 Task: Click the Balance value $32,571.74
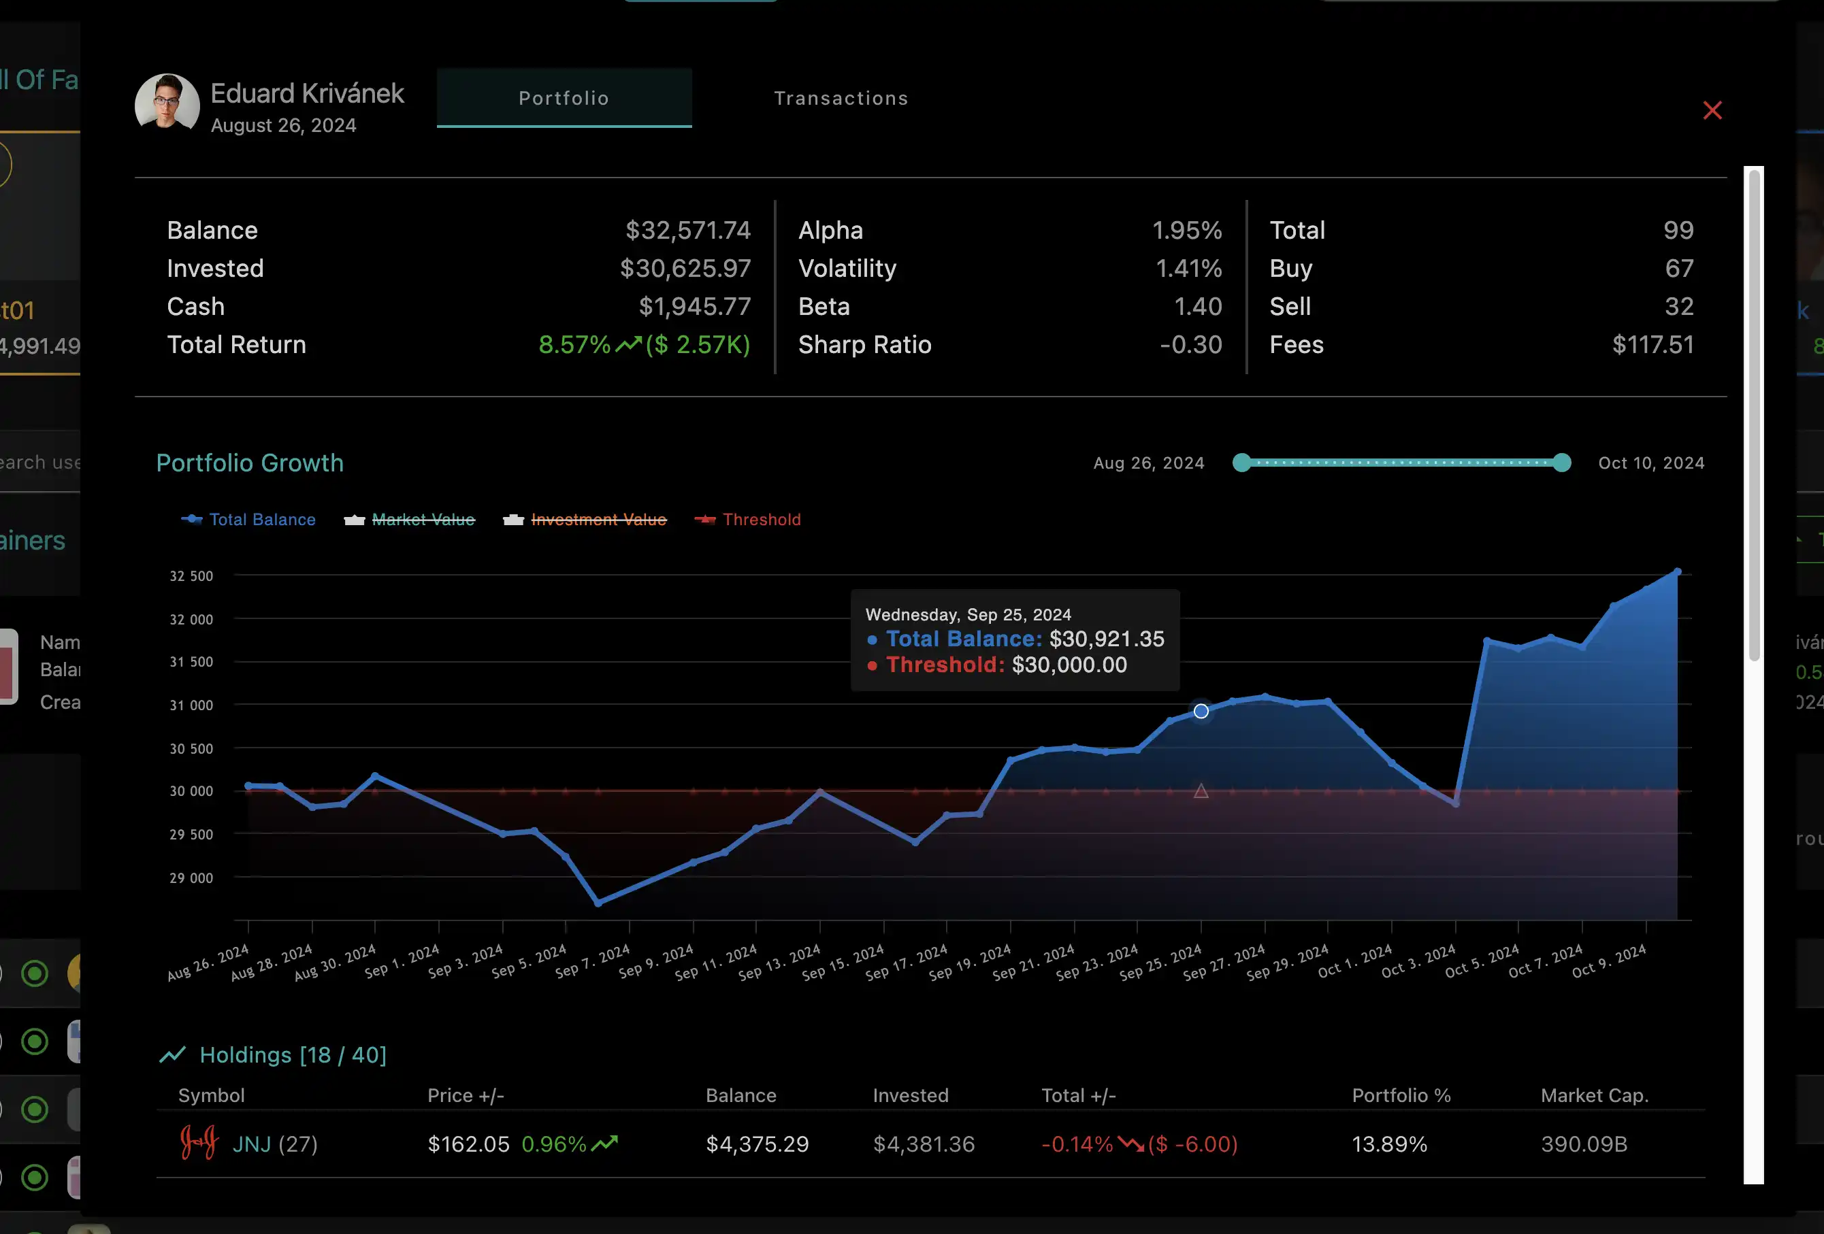pyautogui.click(x=687, y=230)
